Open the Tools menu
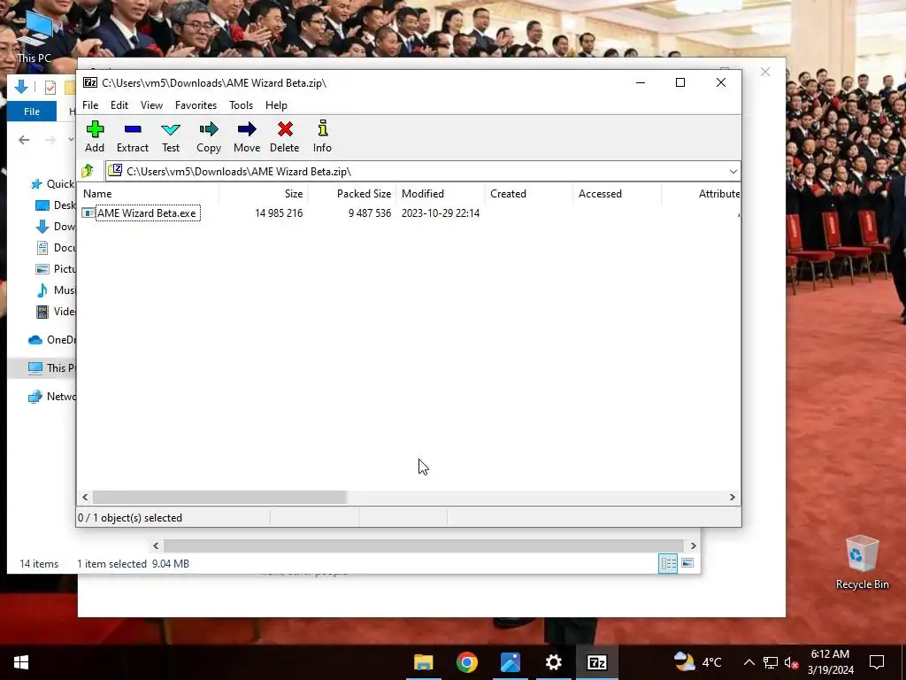 click(x=241, y=105)
